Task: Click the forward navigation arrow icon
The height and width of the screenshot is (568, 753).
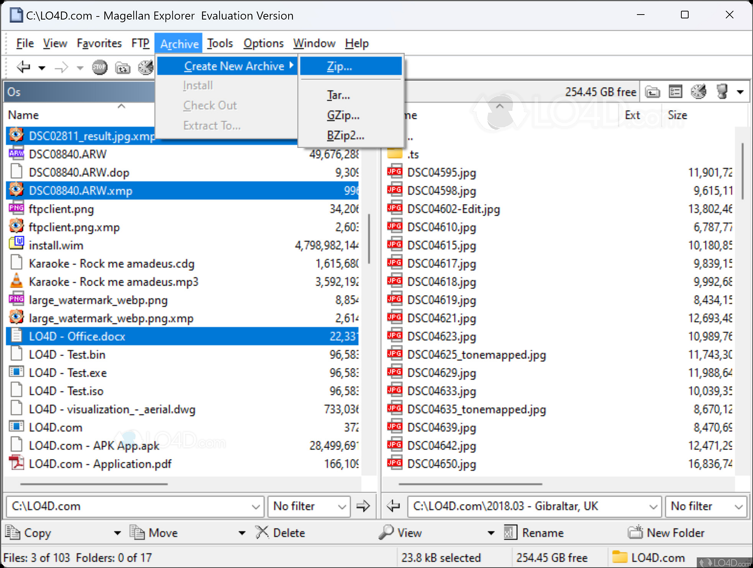Action: click(61, 67)
